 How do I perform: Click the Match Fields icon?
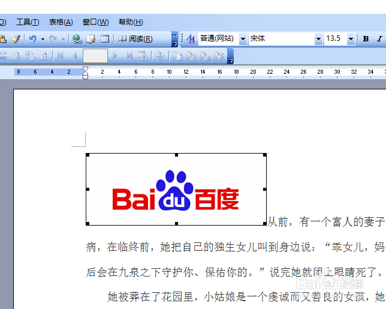pyautogui.click(x=30, y=56)
